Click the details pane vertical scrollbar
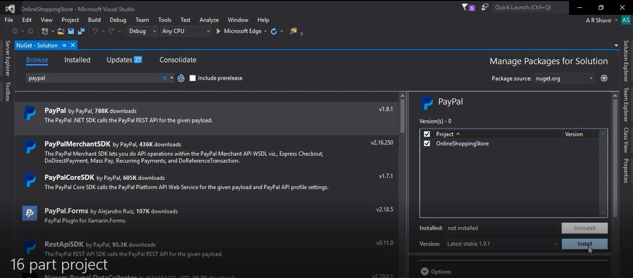 (x=615, y=158)
